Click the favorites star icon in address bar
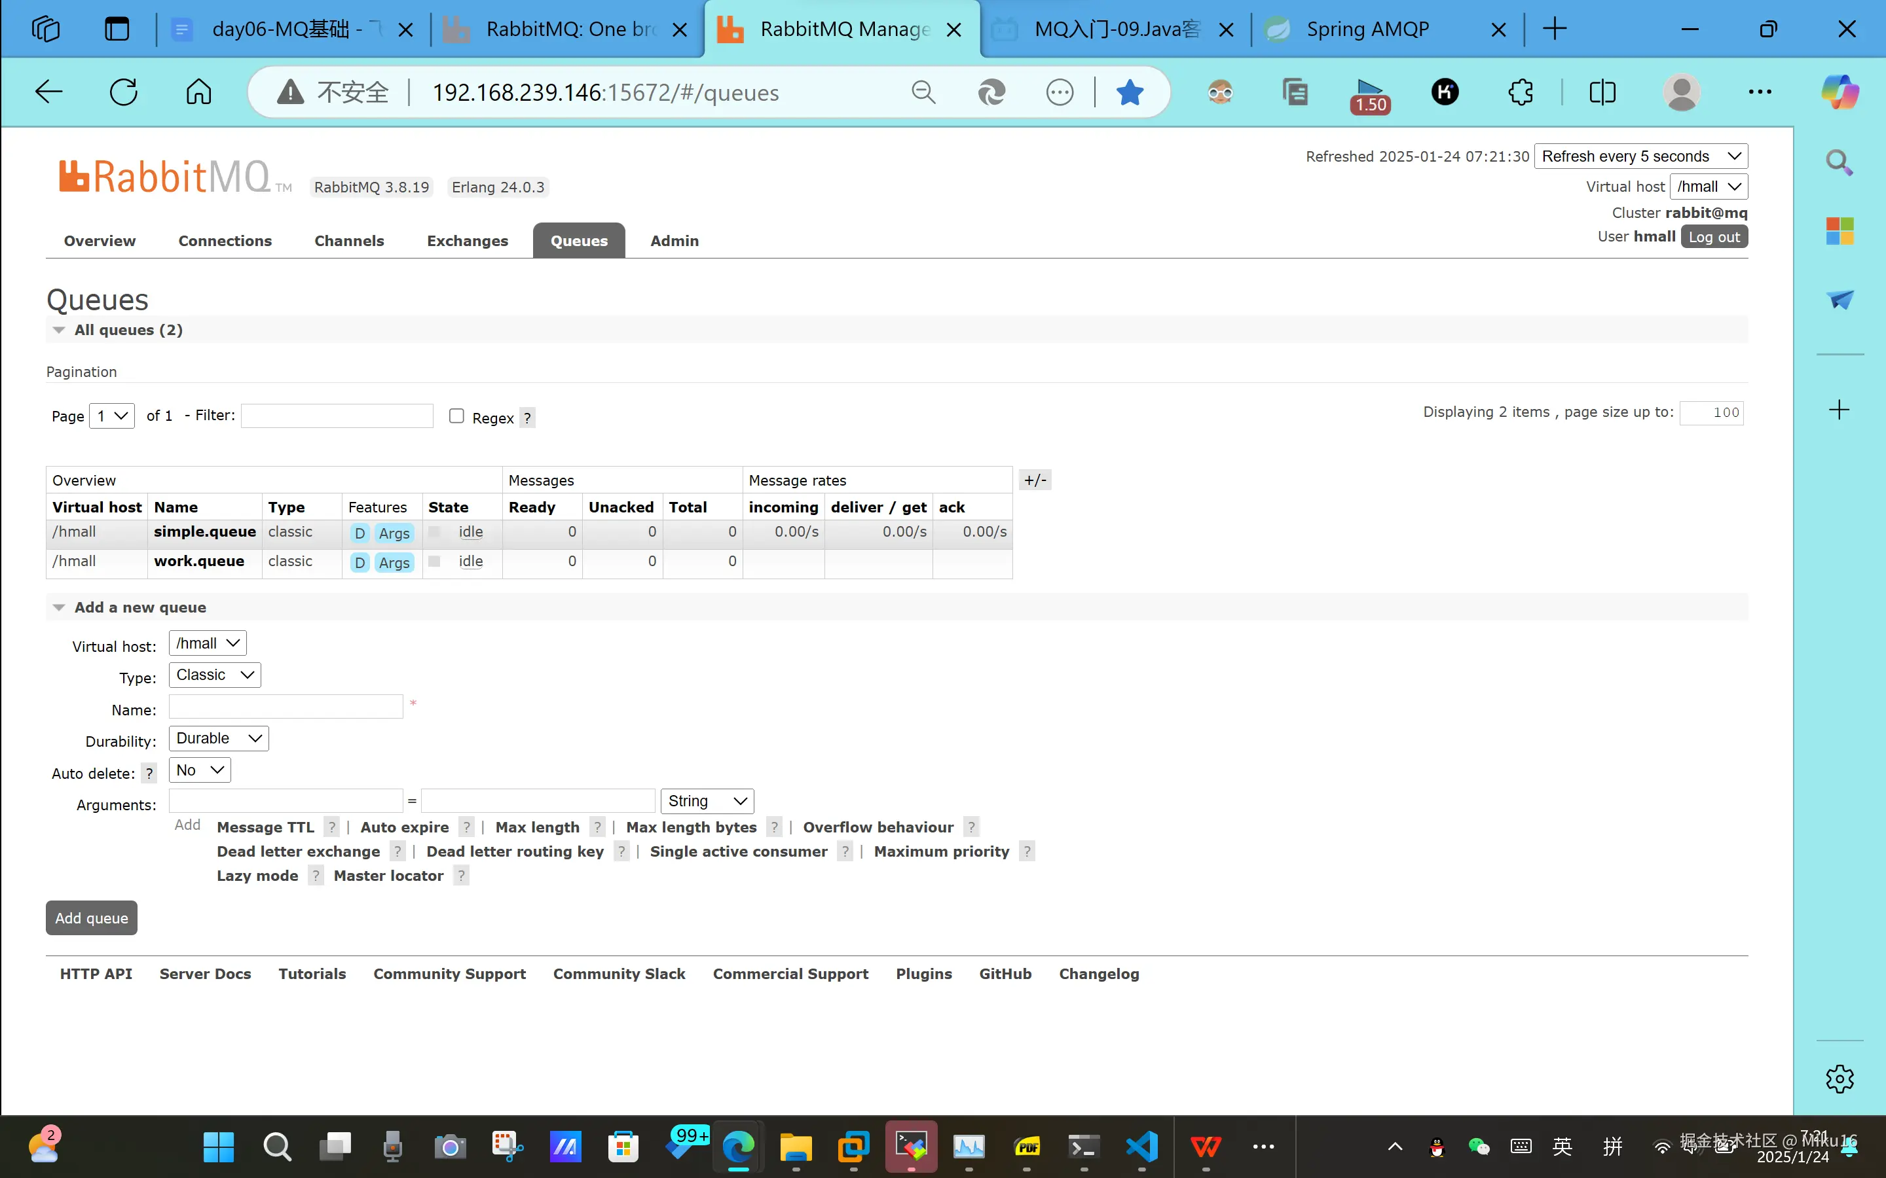1886x1178 pixels. [x=1129, y=93]
